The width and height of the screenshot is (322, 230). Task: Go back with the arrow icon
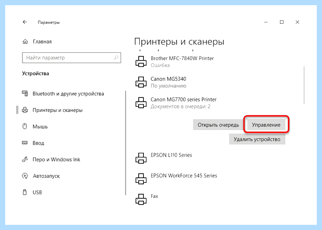[x=25, y=22]
